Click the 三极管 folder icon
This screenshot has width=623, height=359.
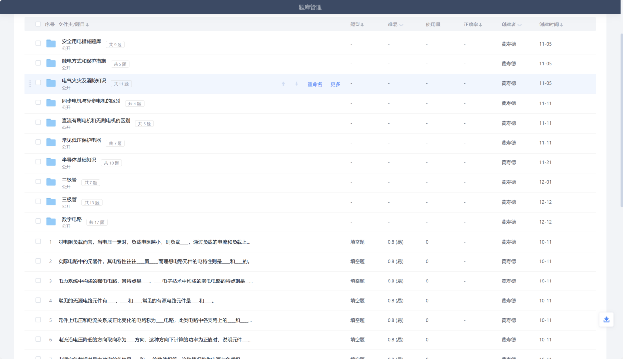click(x=51, y=202)
